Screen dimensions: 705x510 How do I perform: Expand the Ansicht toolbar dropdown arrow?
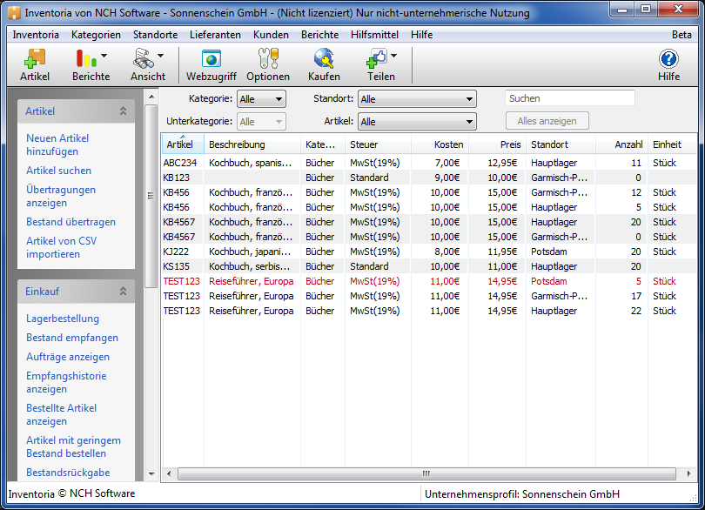point(160,56)
